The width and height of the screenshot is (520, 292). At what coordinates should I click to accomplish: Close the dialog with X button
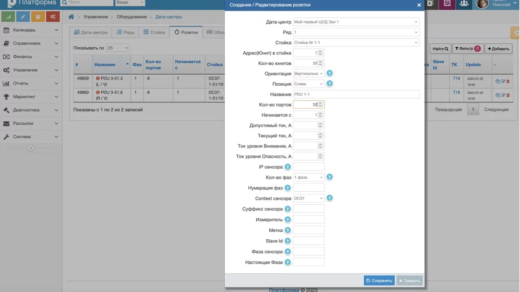[419, 5]
